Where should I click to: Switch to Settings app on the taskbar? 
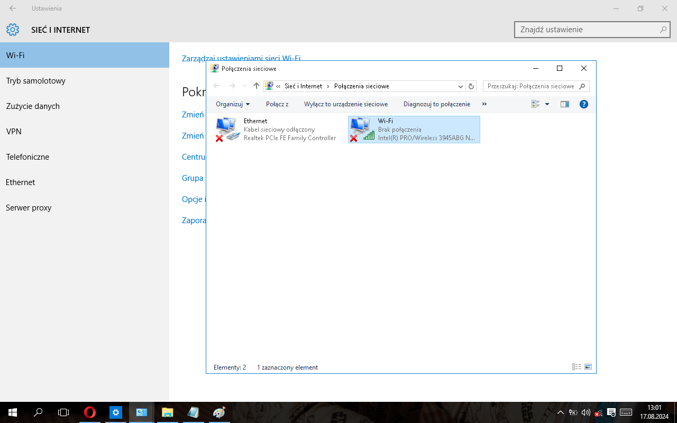point(116,412)
